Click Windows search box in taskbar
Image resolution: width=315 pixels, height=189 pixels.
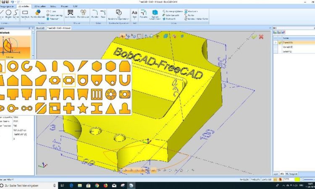pos(28,186)
